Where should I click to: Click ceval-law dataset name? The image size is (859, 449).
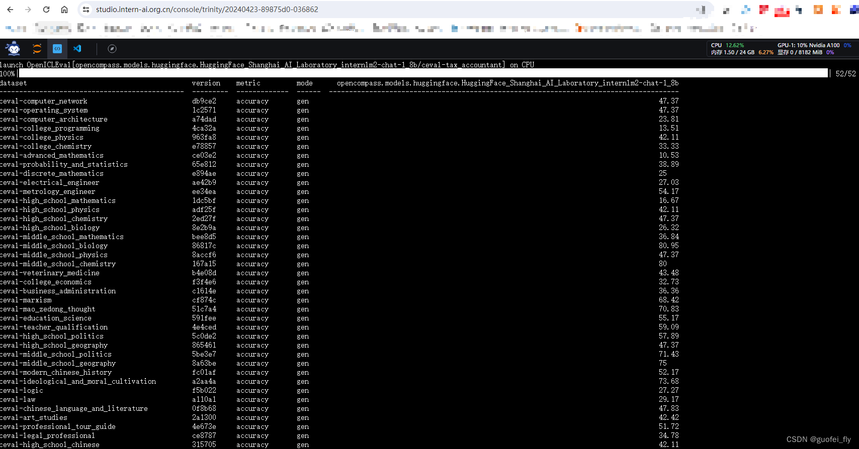(x=18, y=399)
